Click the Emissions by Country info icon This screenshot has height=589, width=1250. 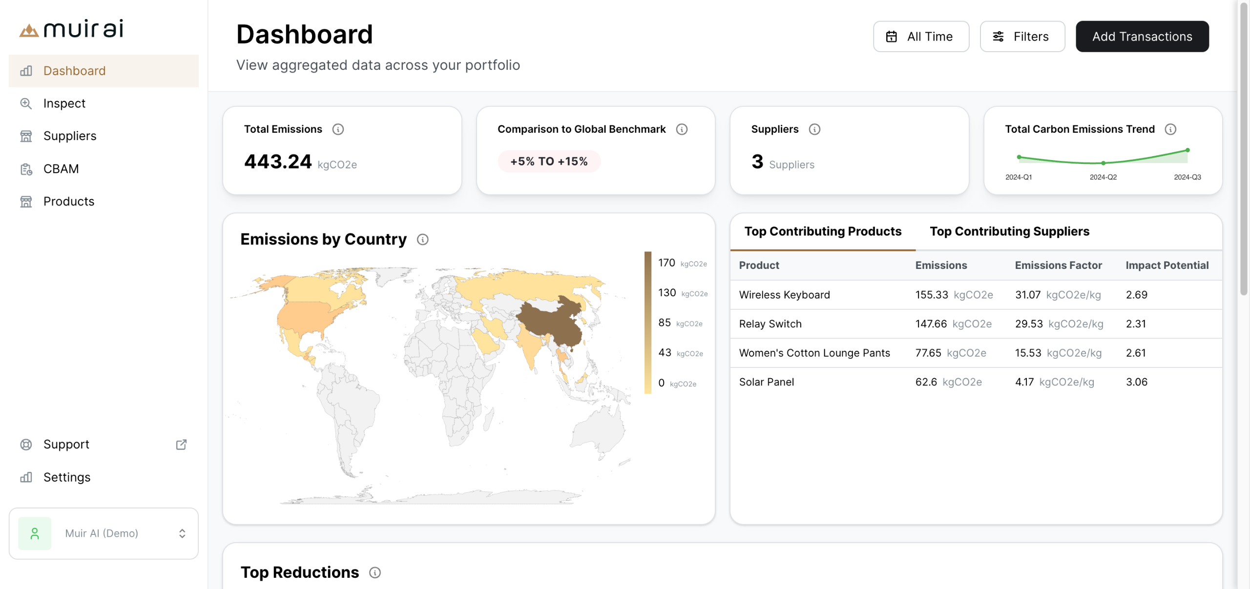pos(423,240)
